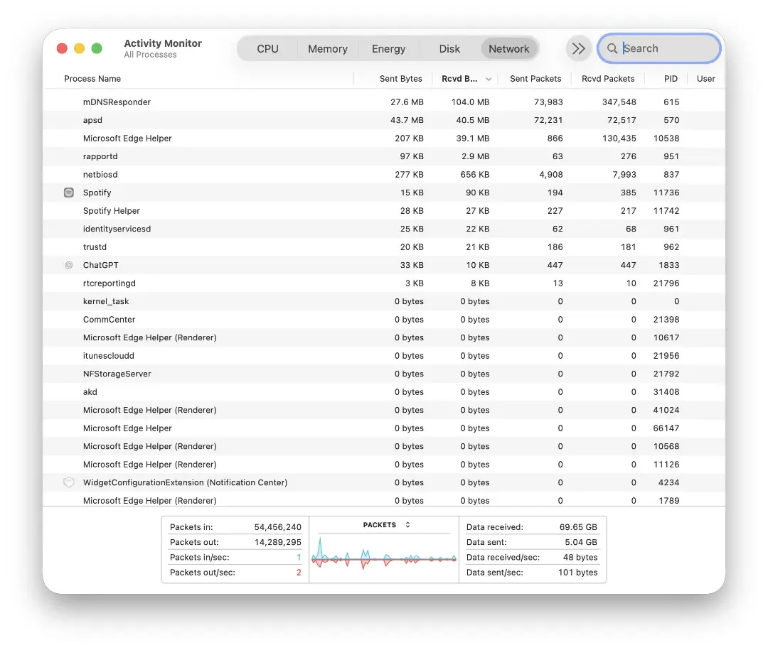Select Microsoft Edge Helper with PID 10538

pos(384,138)
